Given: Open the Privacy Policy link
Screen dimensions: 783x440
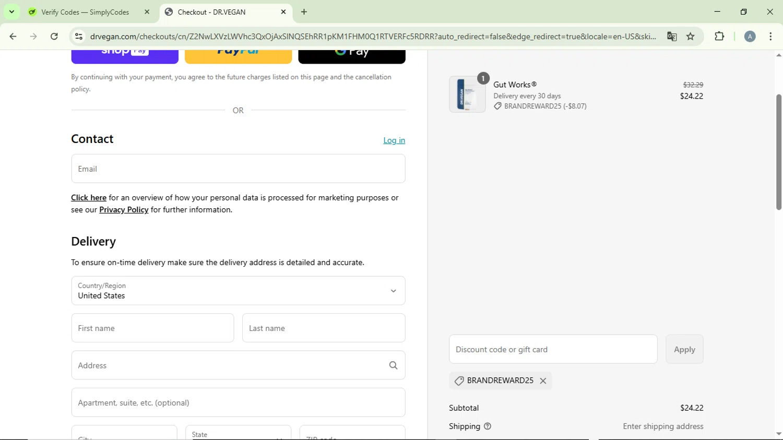Looking at the screenshot, I should point(124,210).
